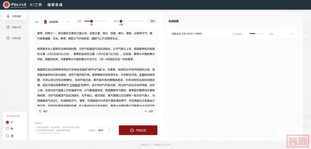Click the university logo in header

(6, 5)
